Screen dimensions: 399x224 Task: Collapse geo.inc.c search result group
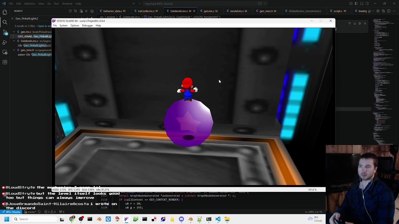coord(14,32)
